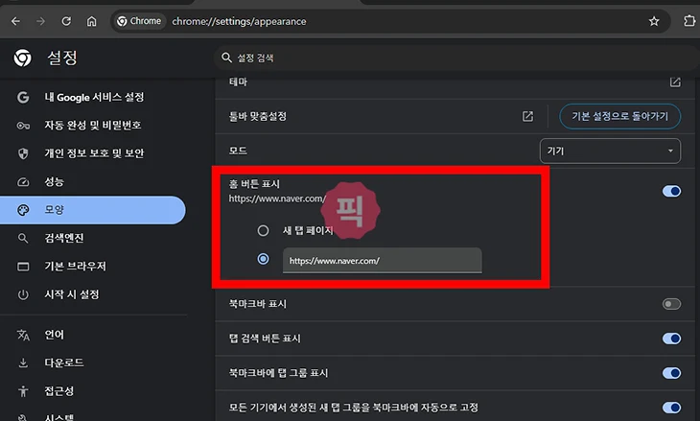700x421 pixels.
Task: Click the Chrome site info chip
Action: [x=139, y=21]
